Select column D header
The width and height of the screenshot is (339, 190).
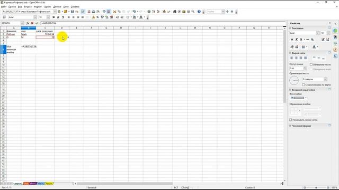point(61,28)
